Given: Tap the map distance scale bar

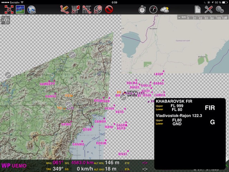Looking at the screenshot, I should tap(202, 17).
